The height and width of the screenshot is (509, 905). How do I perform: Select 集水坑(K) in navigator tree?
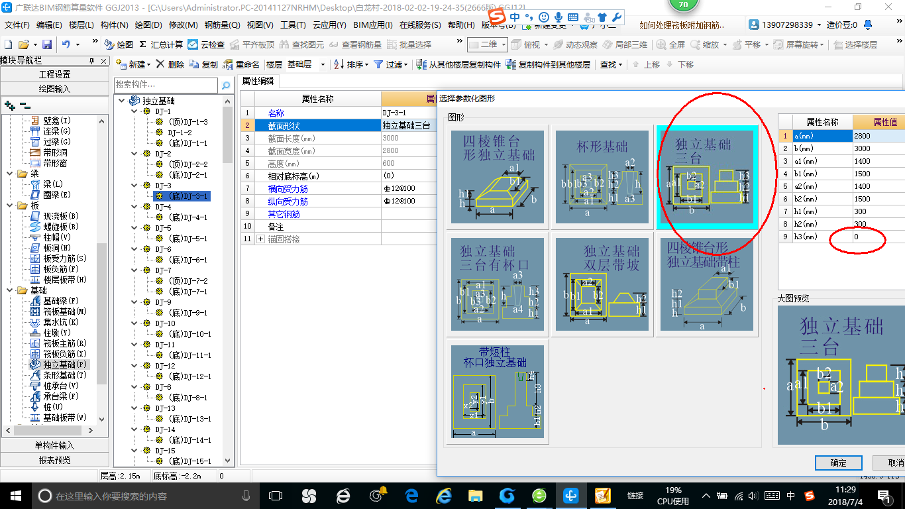[56, 322]
